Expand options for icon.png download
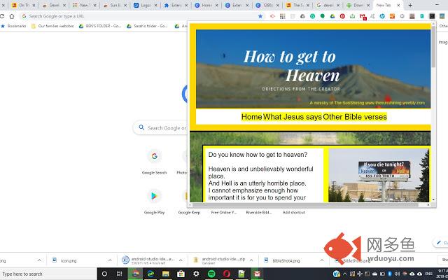448x280 pixels. (x=110, y=260)
